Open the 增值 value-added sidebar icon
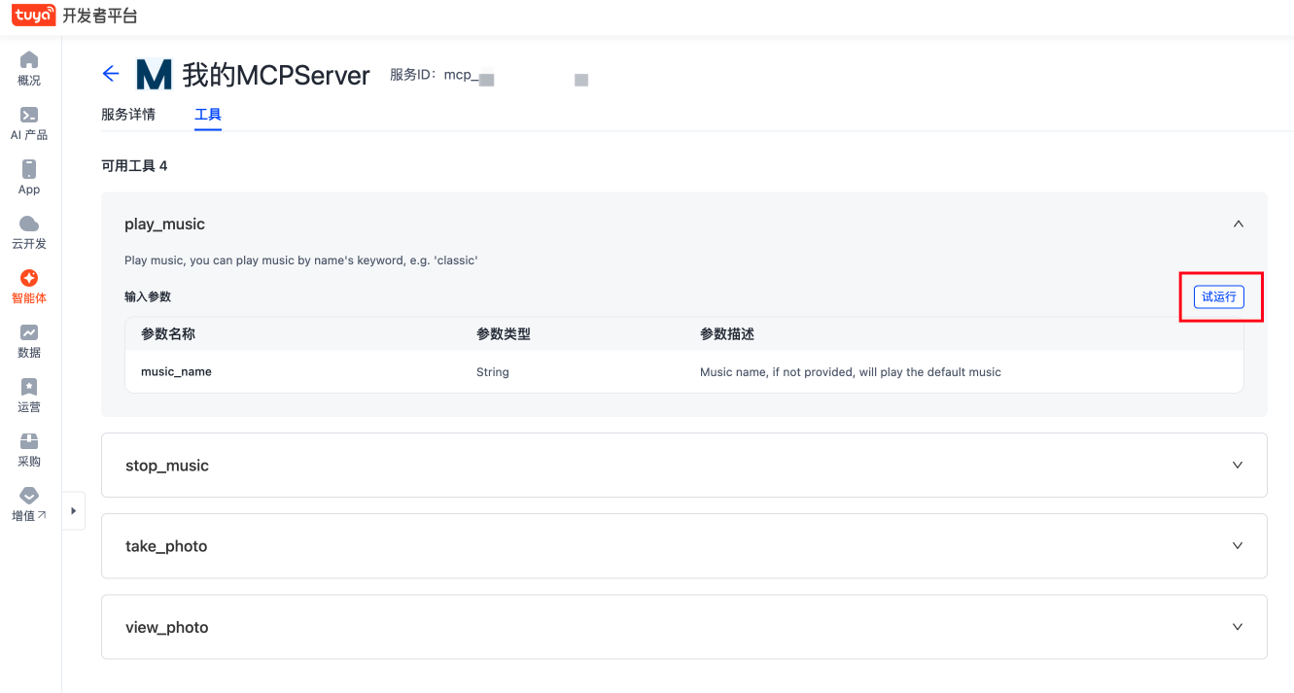This screenshot has width=1294, height=693. 29,503
